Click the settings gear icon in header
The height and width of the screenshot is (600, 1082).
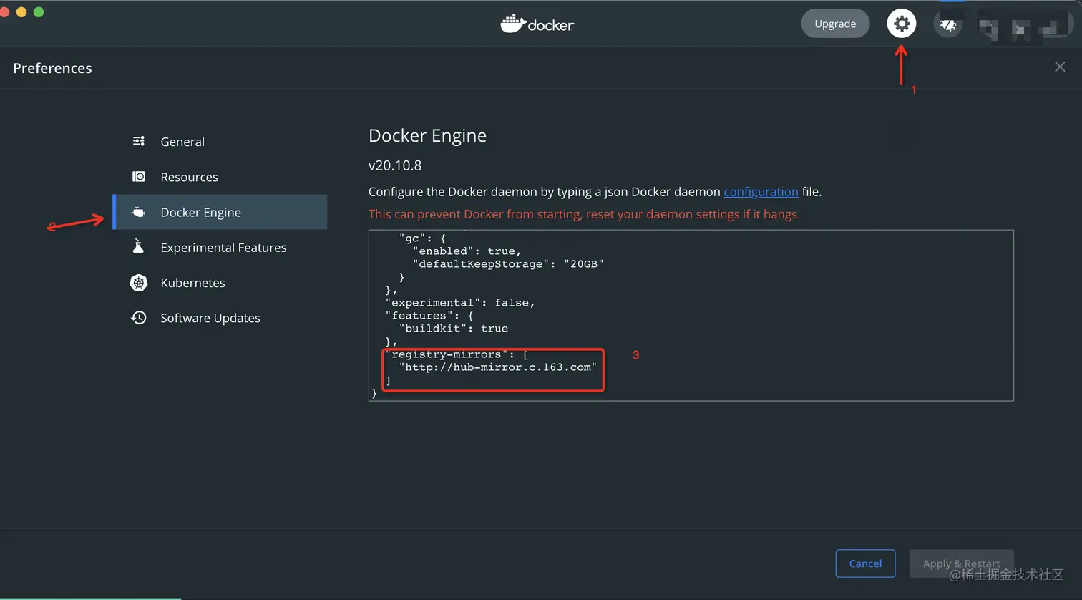tap(901, 24)
